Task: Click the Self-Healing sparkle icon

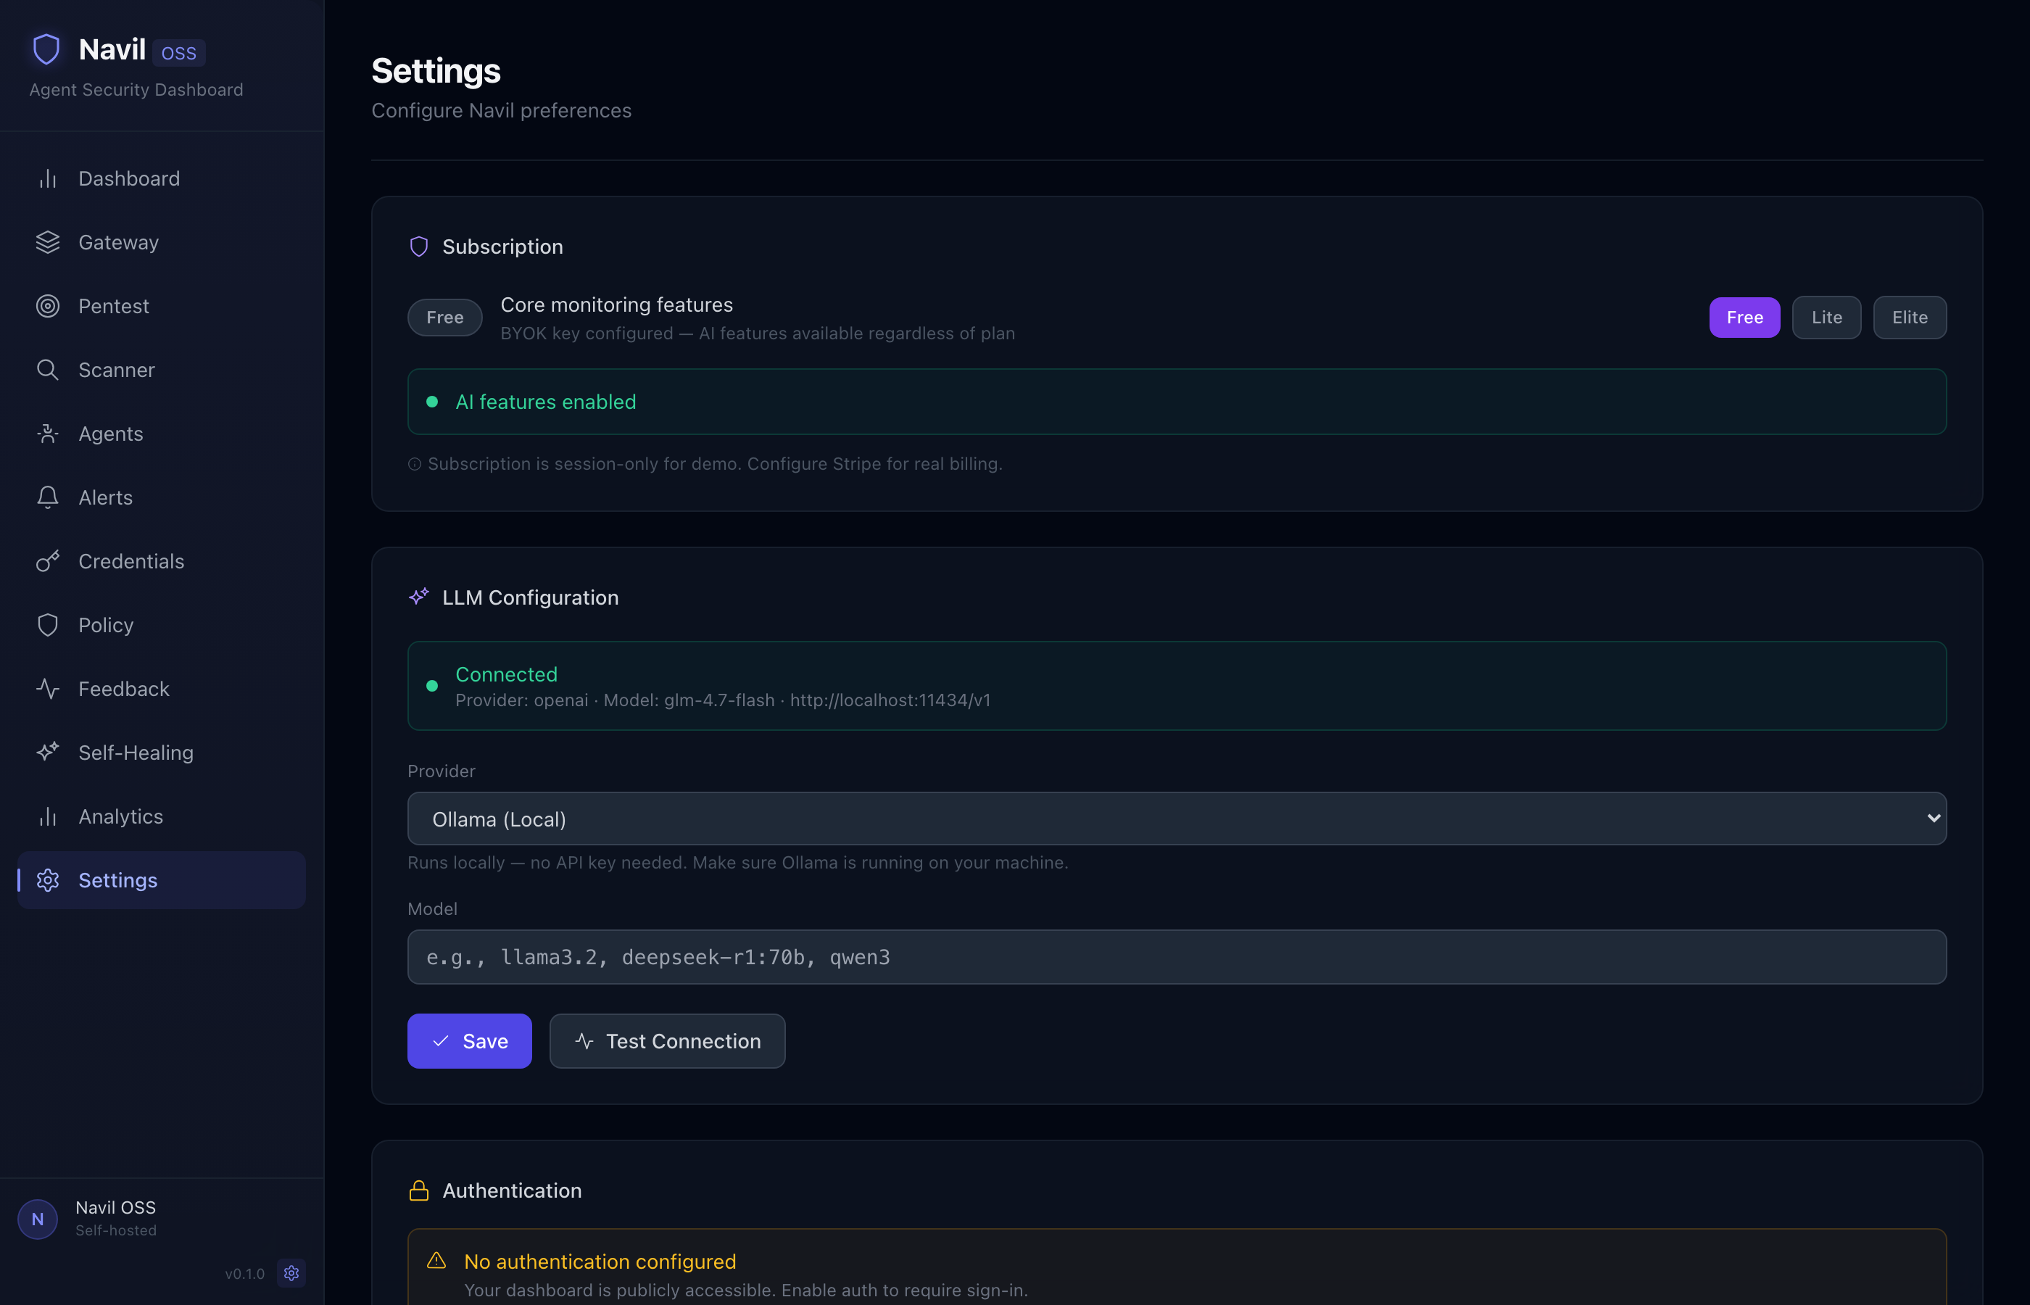Action: (47, 753)
